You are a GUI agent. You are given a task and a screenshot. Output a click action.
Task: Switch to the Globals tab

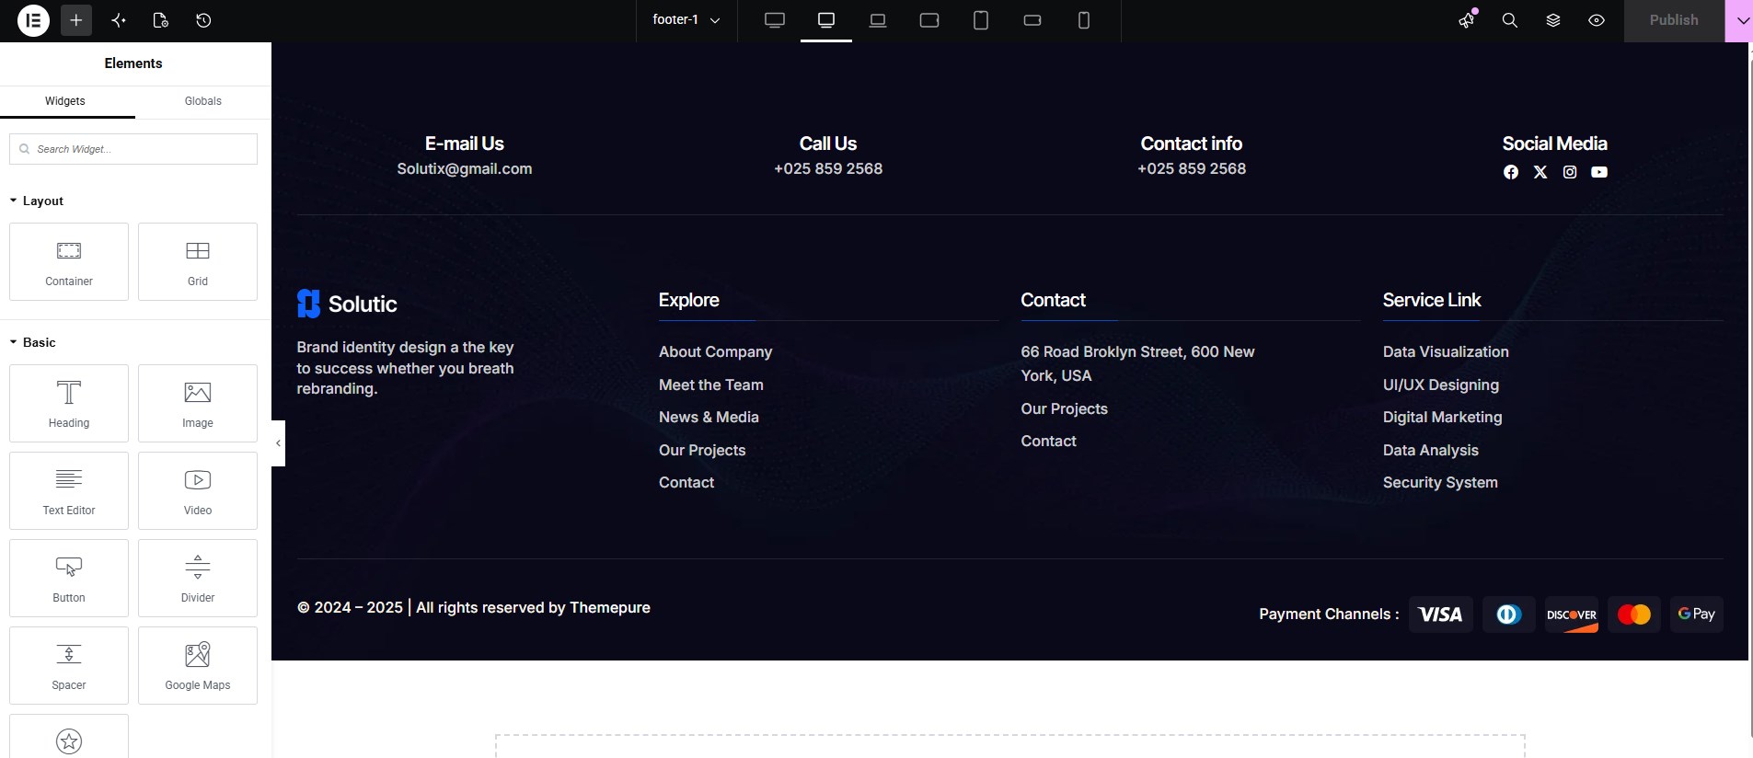(203, 101)
